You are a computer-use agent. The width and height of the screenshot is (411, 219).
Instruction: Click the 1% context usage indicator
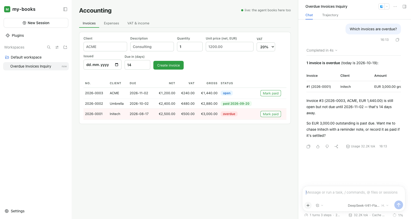(x=398, y=215)
